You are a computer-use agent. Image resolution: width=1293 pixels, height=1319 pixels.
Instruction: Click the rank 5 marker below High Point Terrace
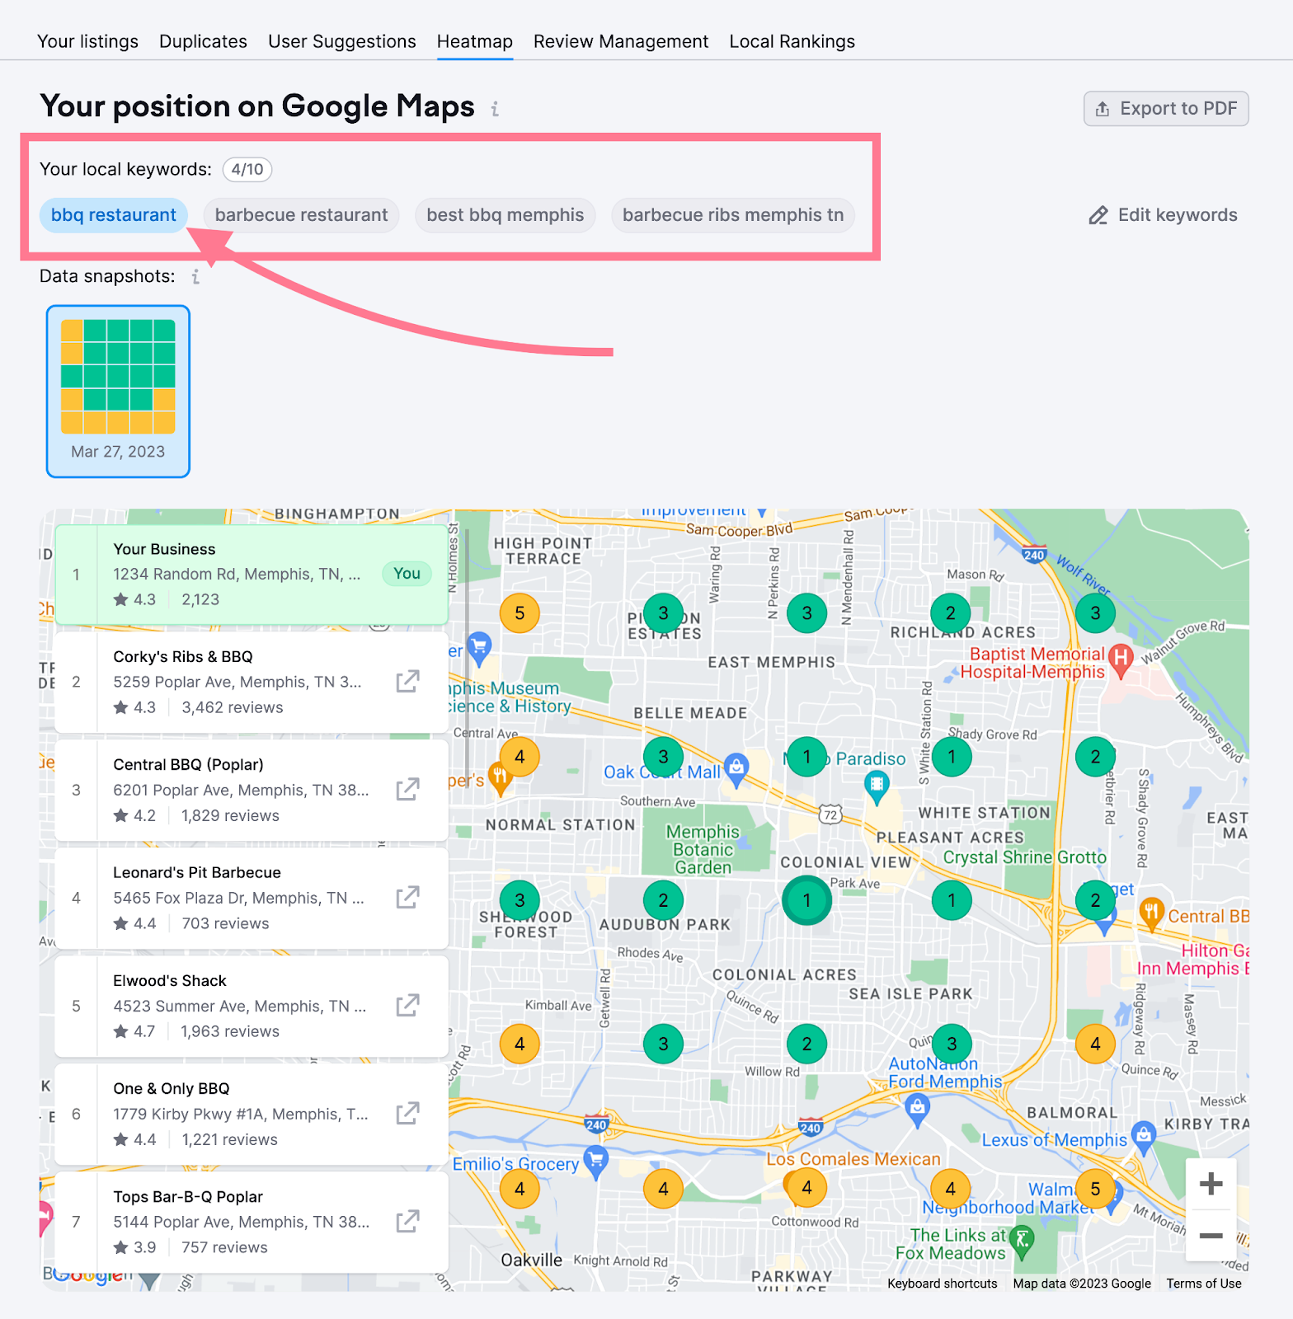[520, 613]
